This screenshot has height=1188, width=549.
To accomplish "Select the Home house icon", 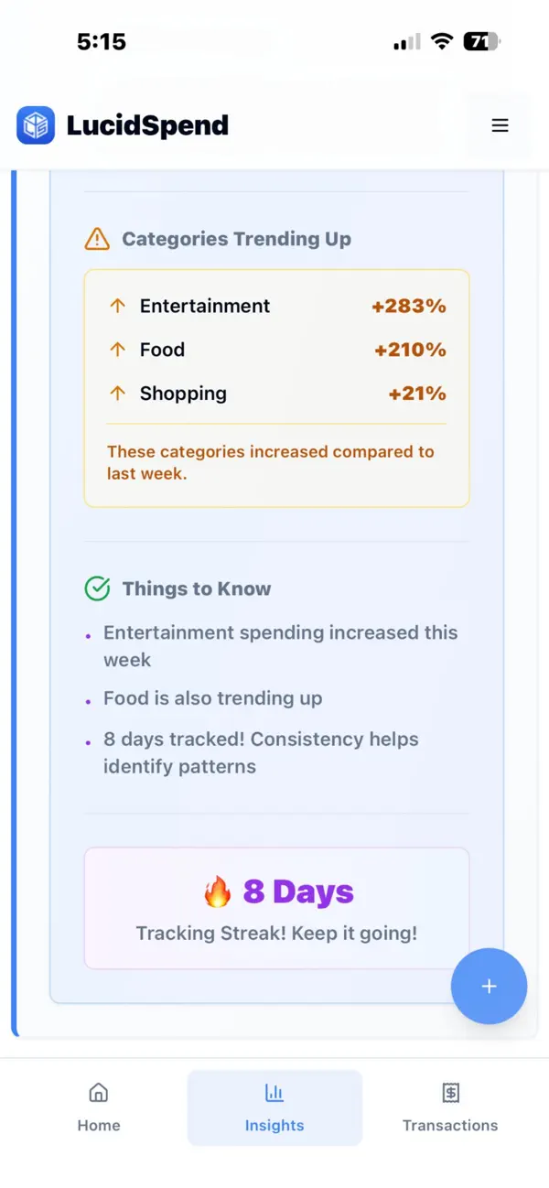I will (x=98, y=1092).
